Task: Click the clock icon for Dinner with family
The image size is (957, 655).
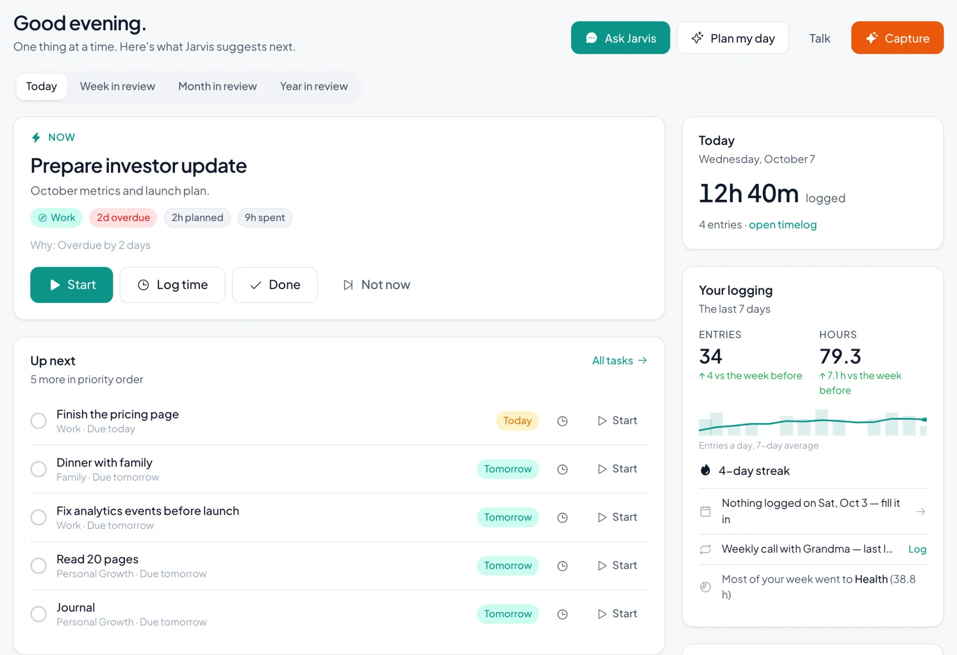Action: coord(563,470)
